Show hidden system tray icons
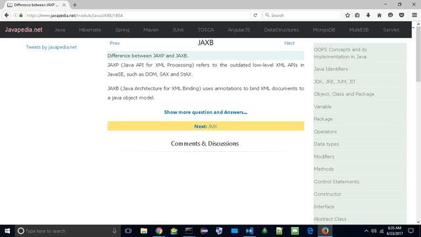This screenshot has height=237, width=421. coord(366,231)
